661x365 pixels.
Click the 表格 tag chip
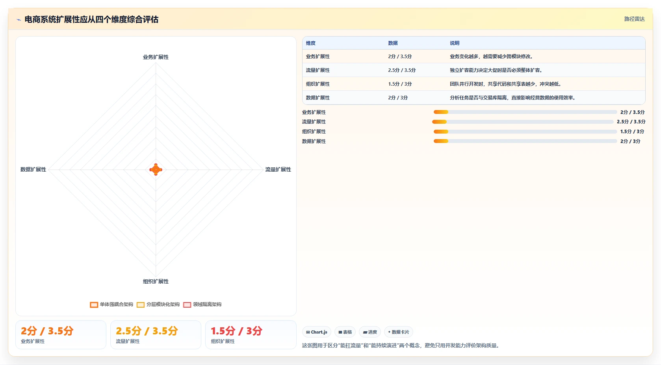coord(345,332)
